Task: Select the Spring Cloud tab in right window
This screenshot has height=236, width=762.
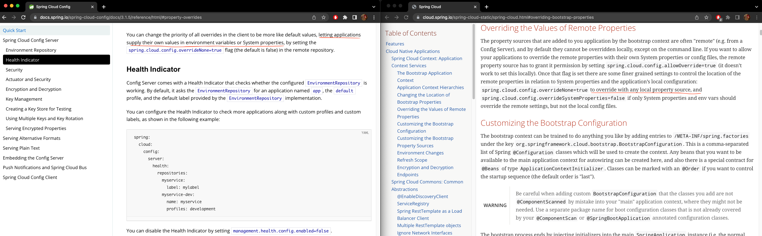Action: pyautogui.click(x=445, y=7)
